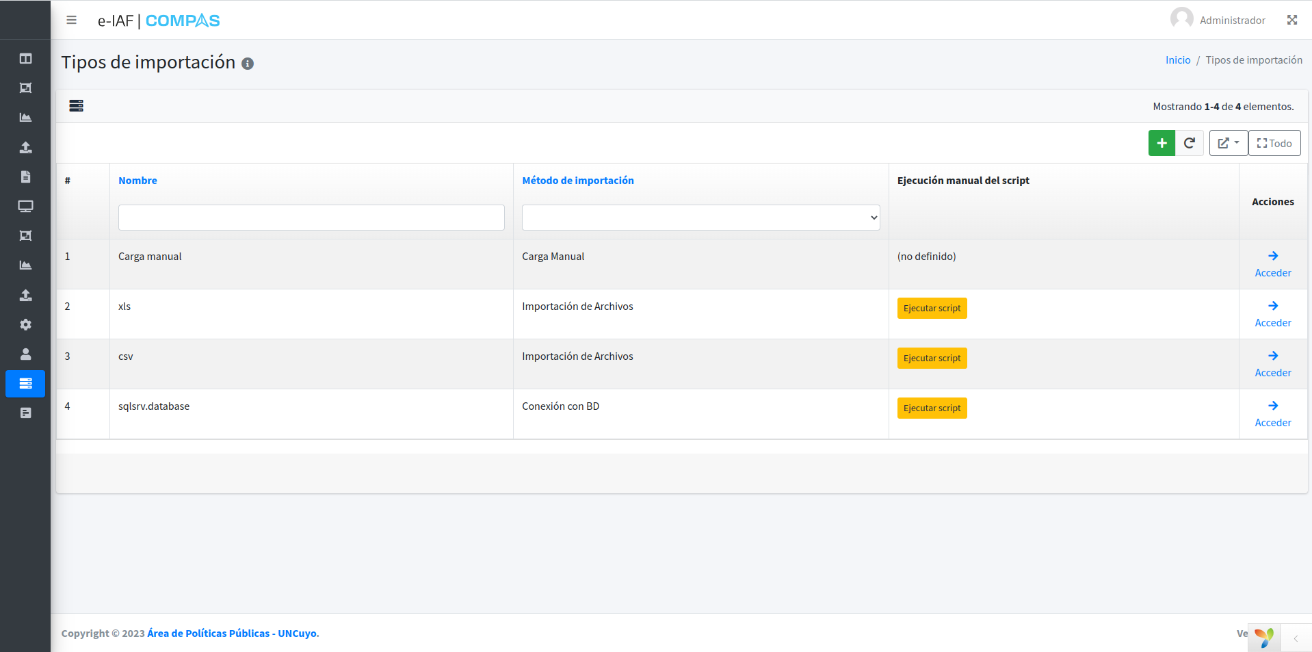Viewport: 1312px width, 652px height.
Task: Toggle the Todo show-all button
Action: tap(1274, 143)
